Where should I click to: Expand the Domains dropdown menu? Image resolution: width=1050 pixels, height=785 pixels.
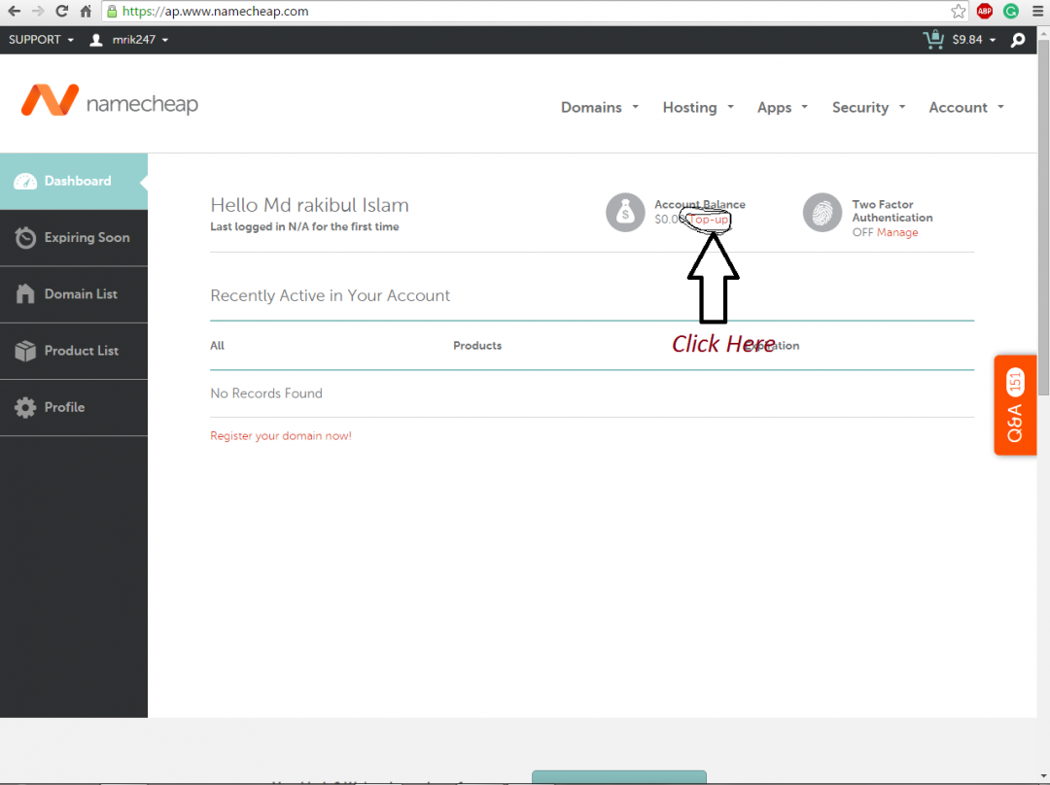click(x=599, y=108)
